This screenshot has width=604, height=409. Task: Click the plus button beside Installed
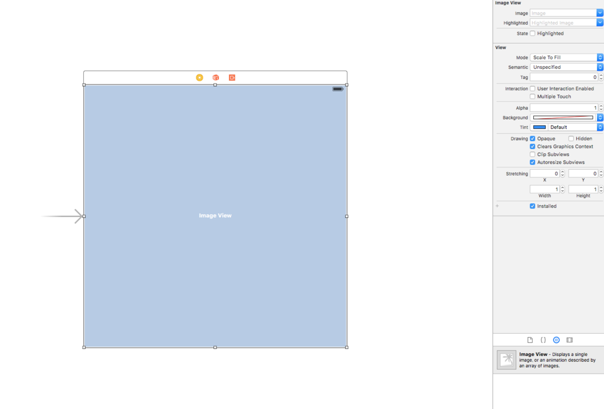click(x=497, y=206)
